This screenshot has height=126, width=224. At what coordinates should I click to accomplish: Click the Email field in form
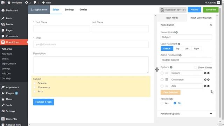[x=91, y=44]
